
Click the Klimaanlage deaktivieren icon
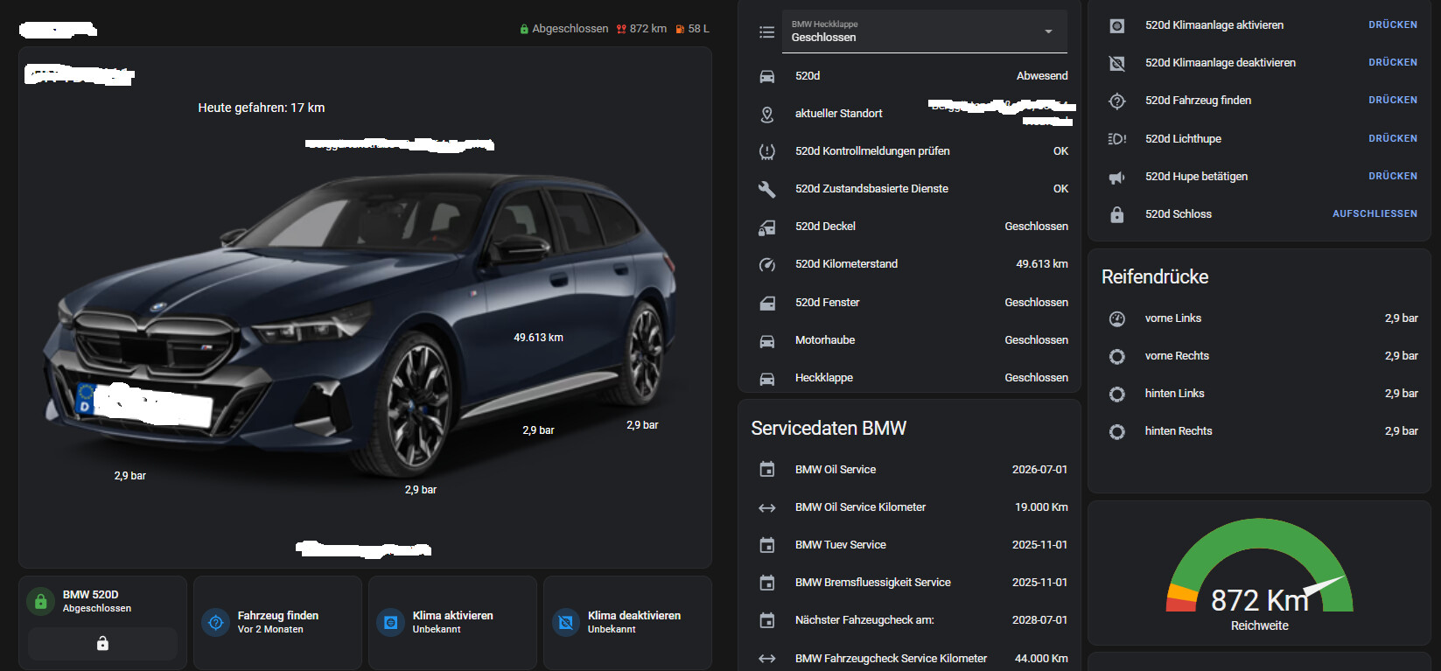coord(1116,63)
